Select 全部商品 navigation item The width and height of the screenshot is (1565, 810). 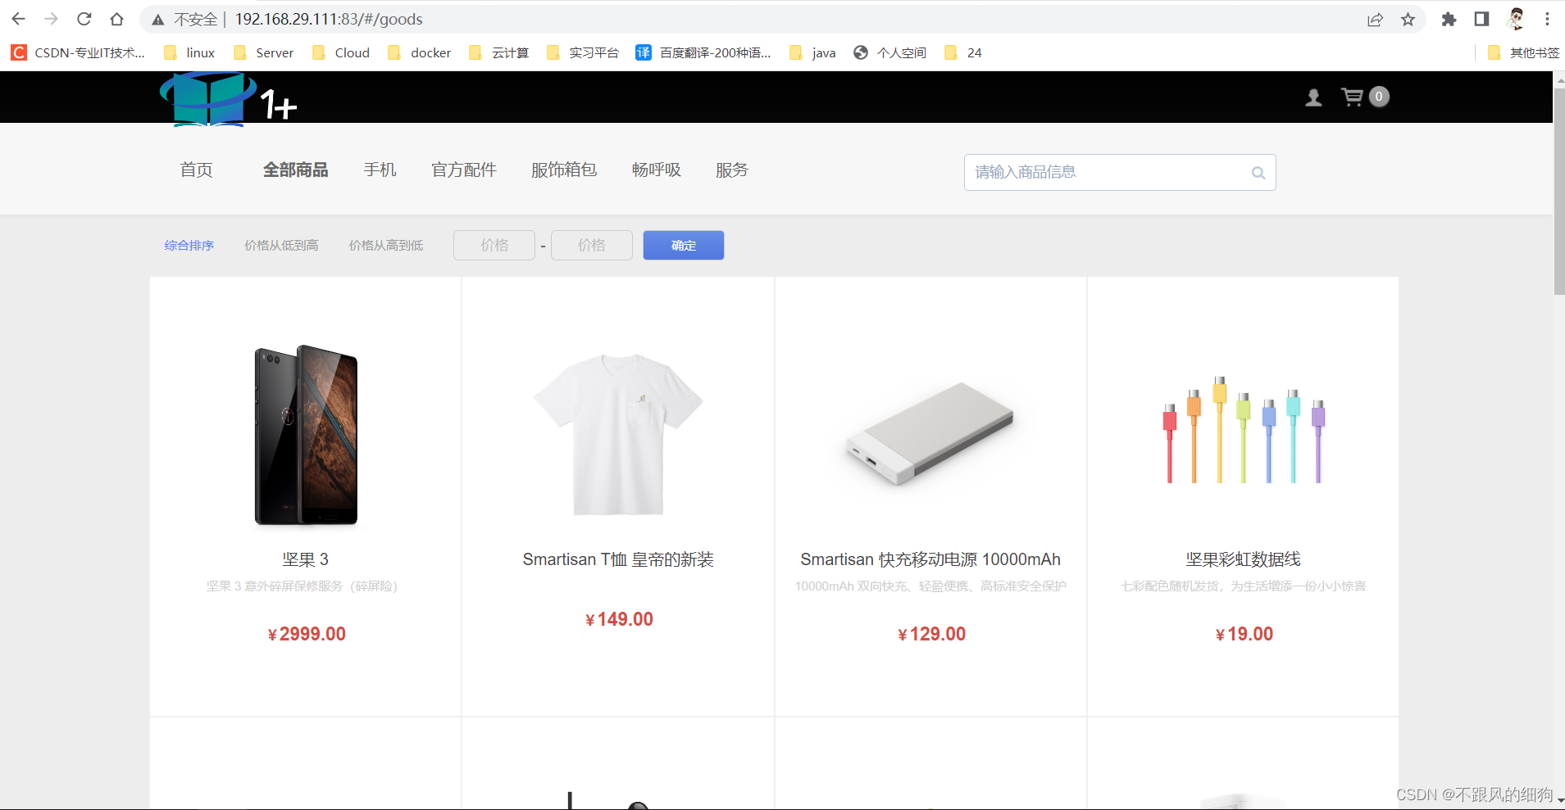coord(295,170)
